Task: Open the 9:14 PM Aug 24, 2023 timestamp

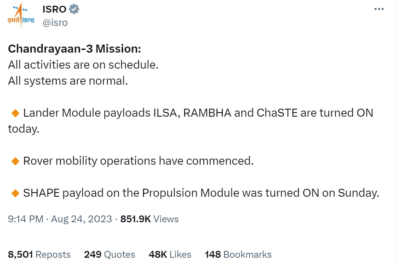Action: click(60, 219)
